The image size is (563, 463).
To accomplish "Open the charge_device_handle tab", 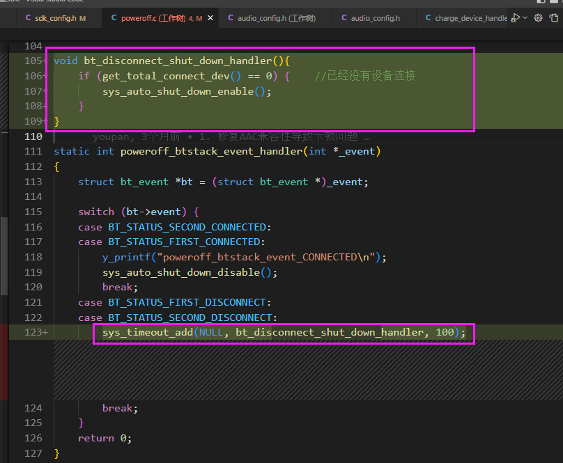I will click(463, 18).
